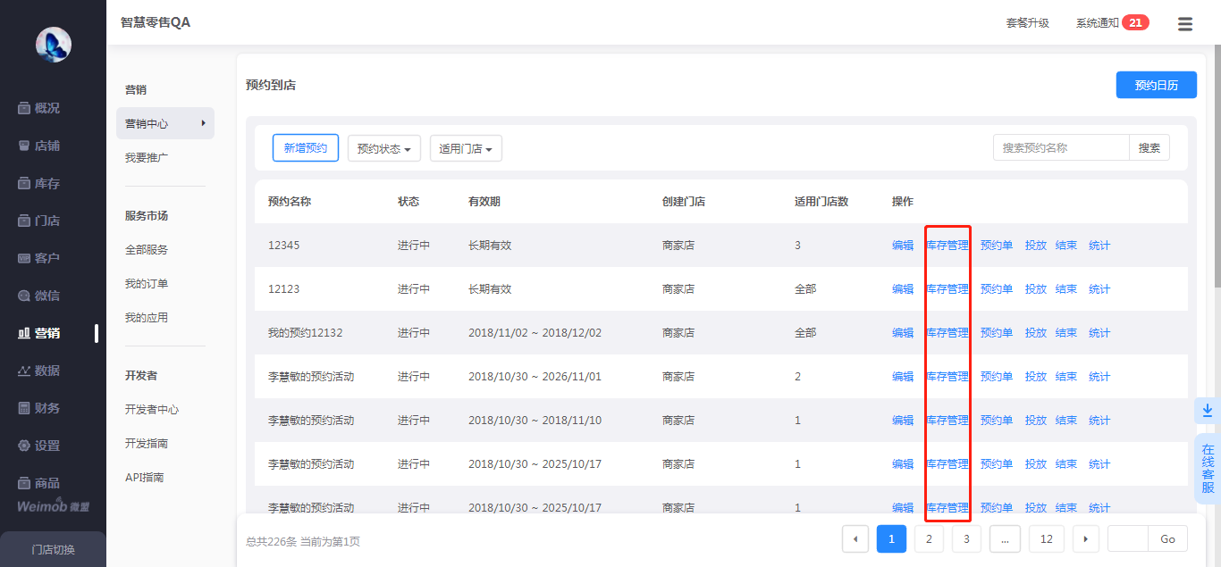This screenshot has width=1221, height=567.
Task: Expand 营销中心 submenu item
Action: pos(165,123)
